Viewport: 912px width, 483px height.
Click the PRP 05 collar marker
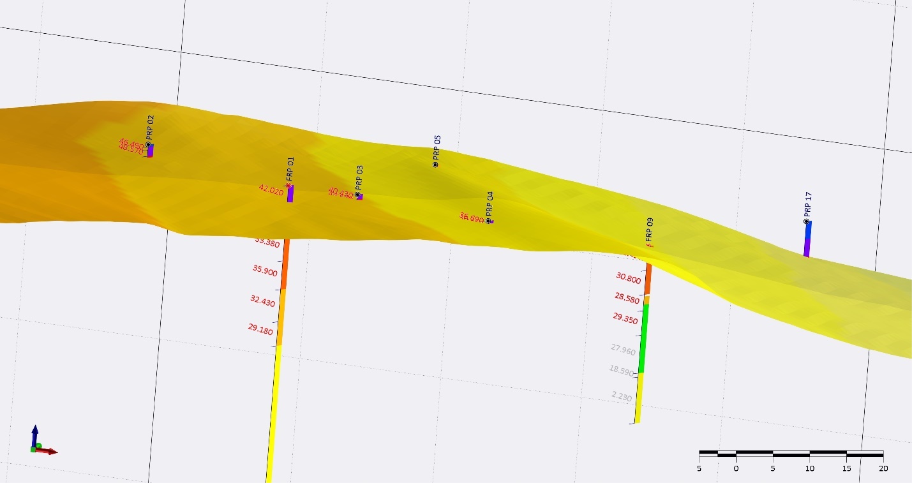point(435,165)
